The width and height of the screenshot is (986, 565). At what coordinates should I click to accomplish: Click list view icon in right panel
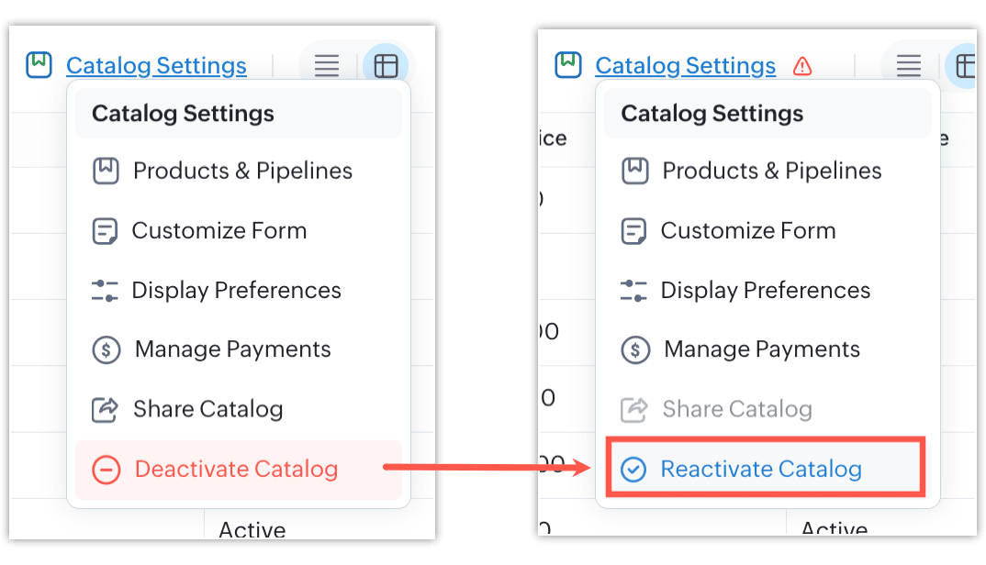click(908, 66)
